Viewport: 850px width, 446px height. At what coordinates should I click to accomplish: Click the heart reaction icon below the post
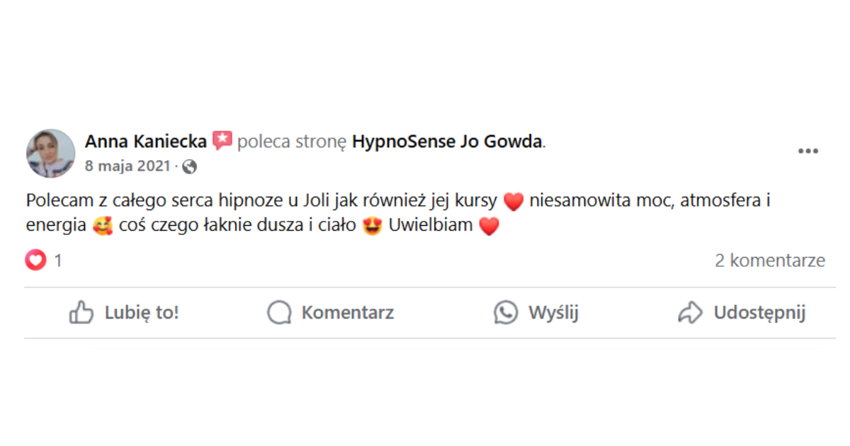pos(35,261)
